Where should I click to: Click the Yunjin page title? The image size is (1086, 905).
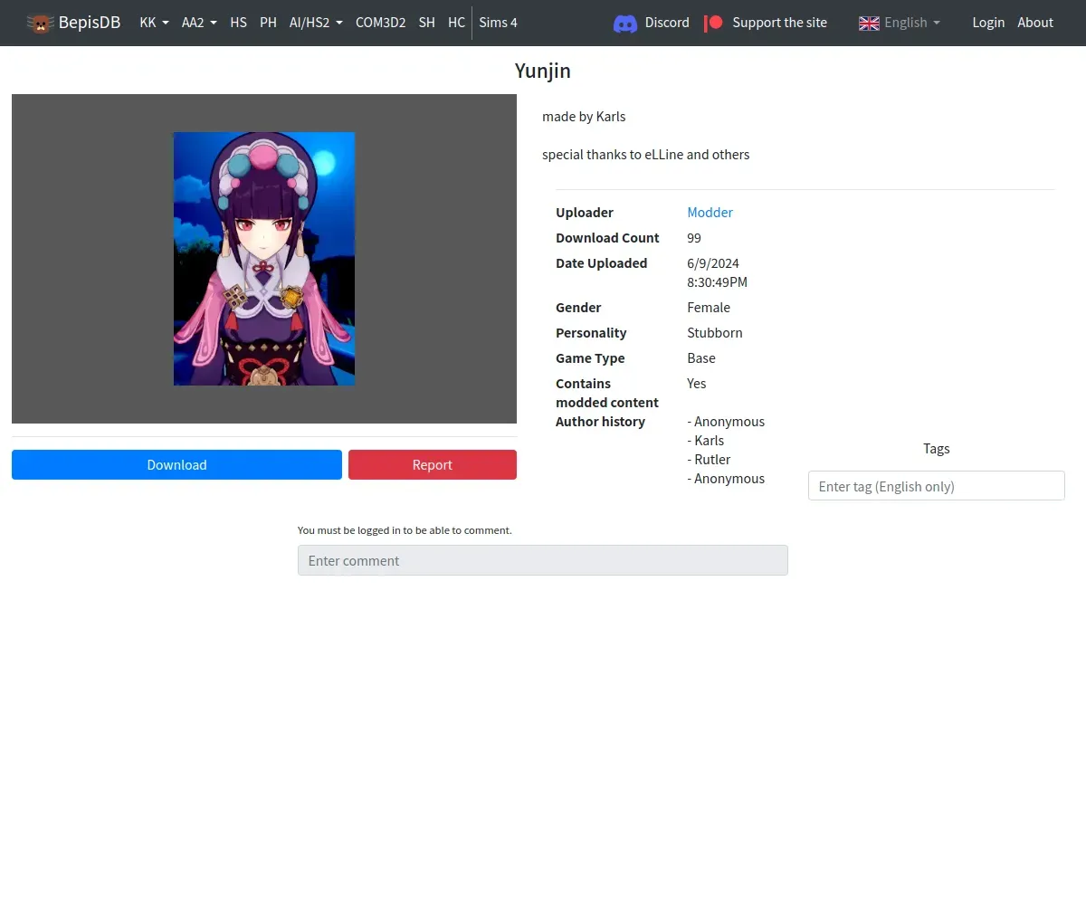coord(543,71)
